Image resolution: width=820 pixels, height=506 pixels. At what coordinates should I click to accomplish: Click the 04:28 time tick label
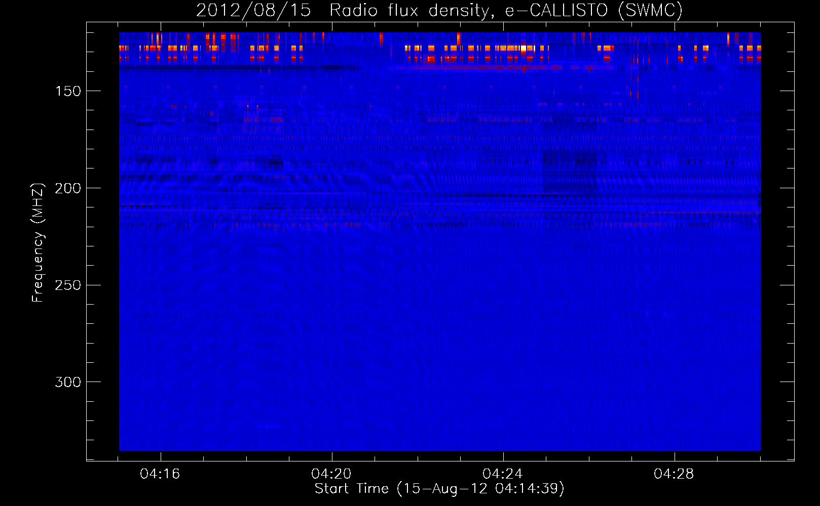click(674, 474)
